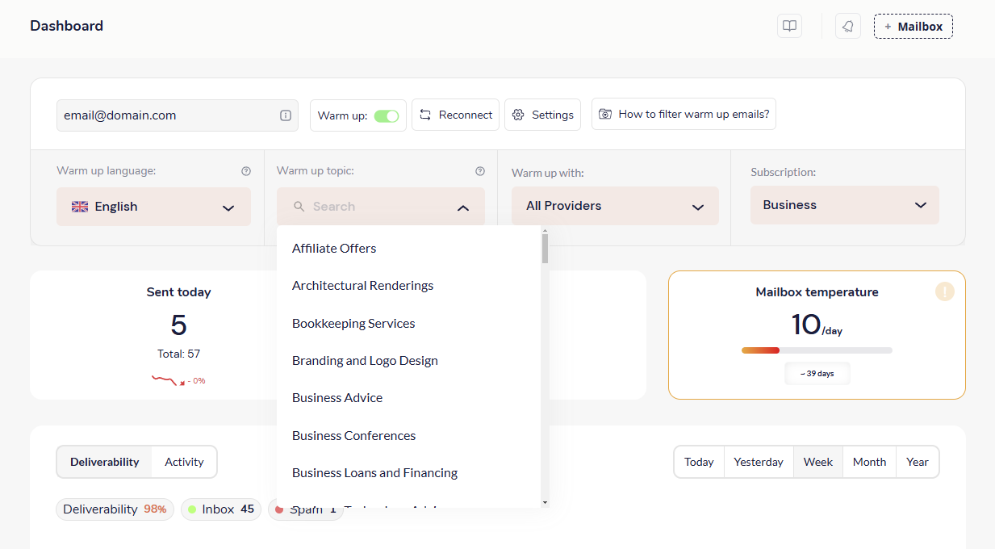Click the add Mailbox button
Screen dimensions: 995x549
click(x=913, y=27)
